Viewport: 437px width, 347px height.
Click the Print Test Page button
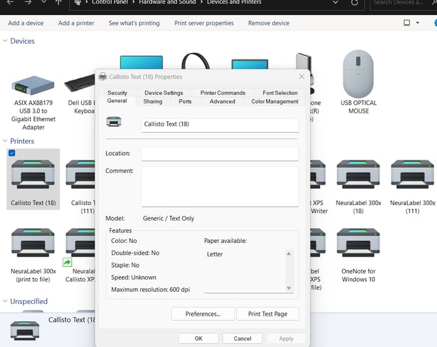coord(267,314)
